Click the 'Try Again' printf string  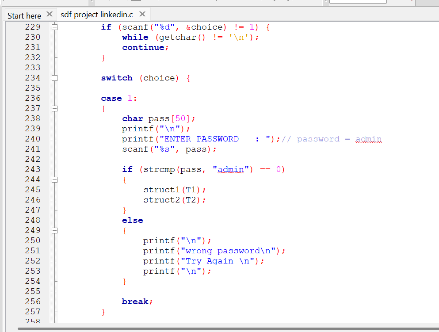click(x=218, y=261)
